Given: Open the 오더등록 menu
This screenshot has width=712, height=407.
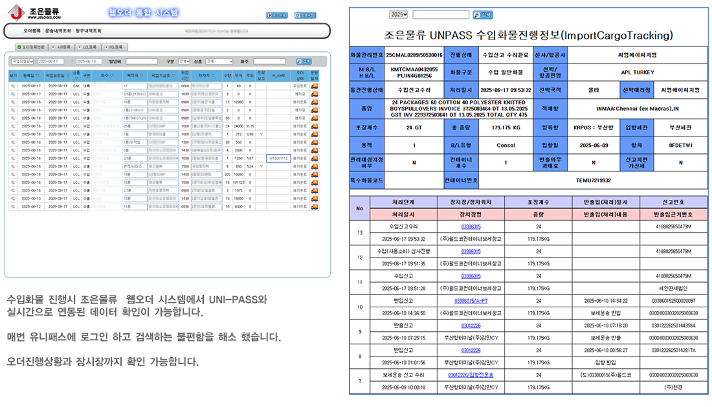Looking at the screenshot, I should [x=32, y=31].
